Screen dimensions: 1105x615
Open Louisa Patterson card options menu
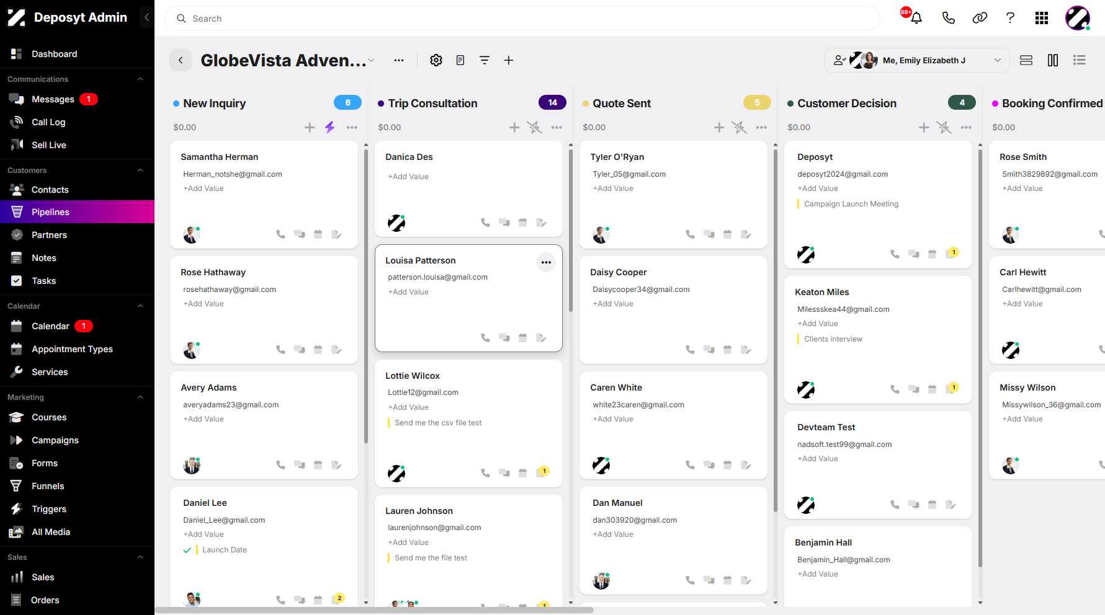[x=546, y=262]
